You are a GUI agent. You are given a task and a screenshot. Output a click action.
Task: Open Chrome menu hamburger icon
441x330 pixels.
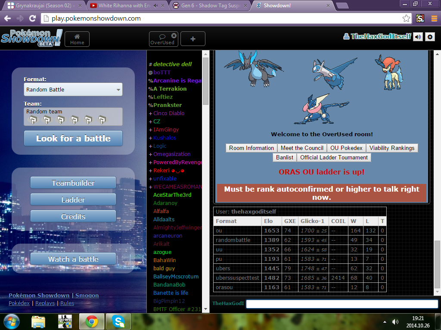pyautogui.click(x=434, y=18)
